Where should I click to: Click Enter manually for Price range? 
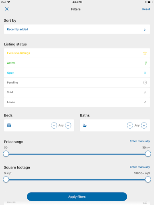pos(140,141)
